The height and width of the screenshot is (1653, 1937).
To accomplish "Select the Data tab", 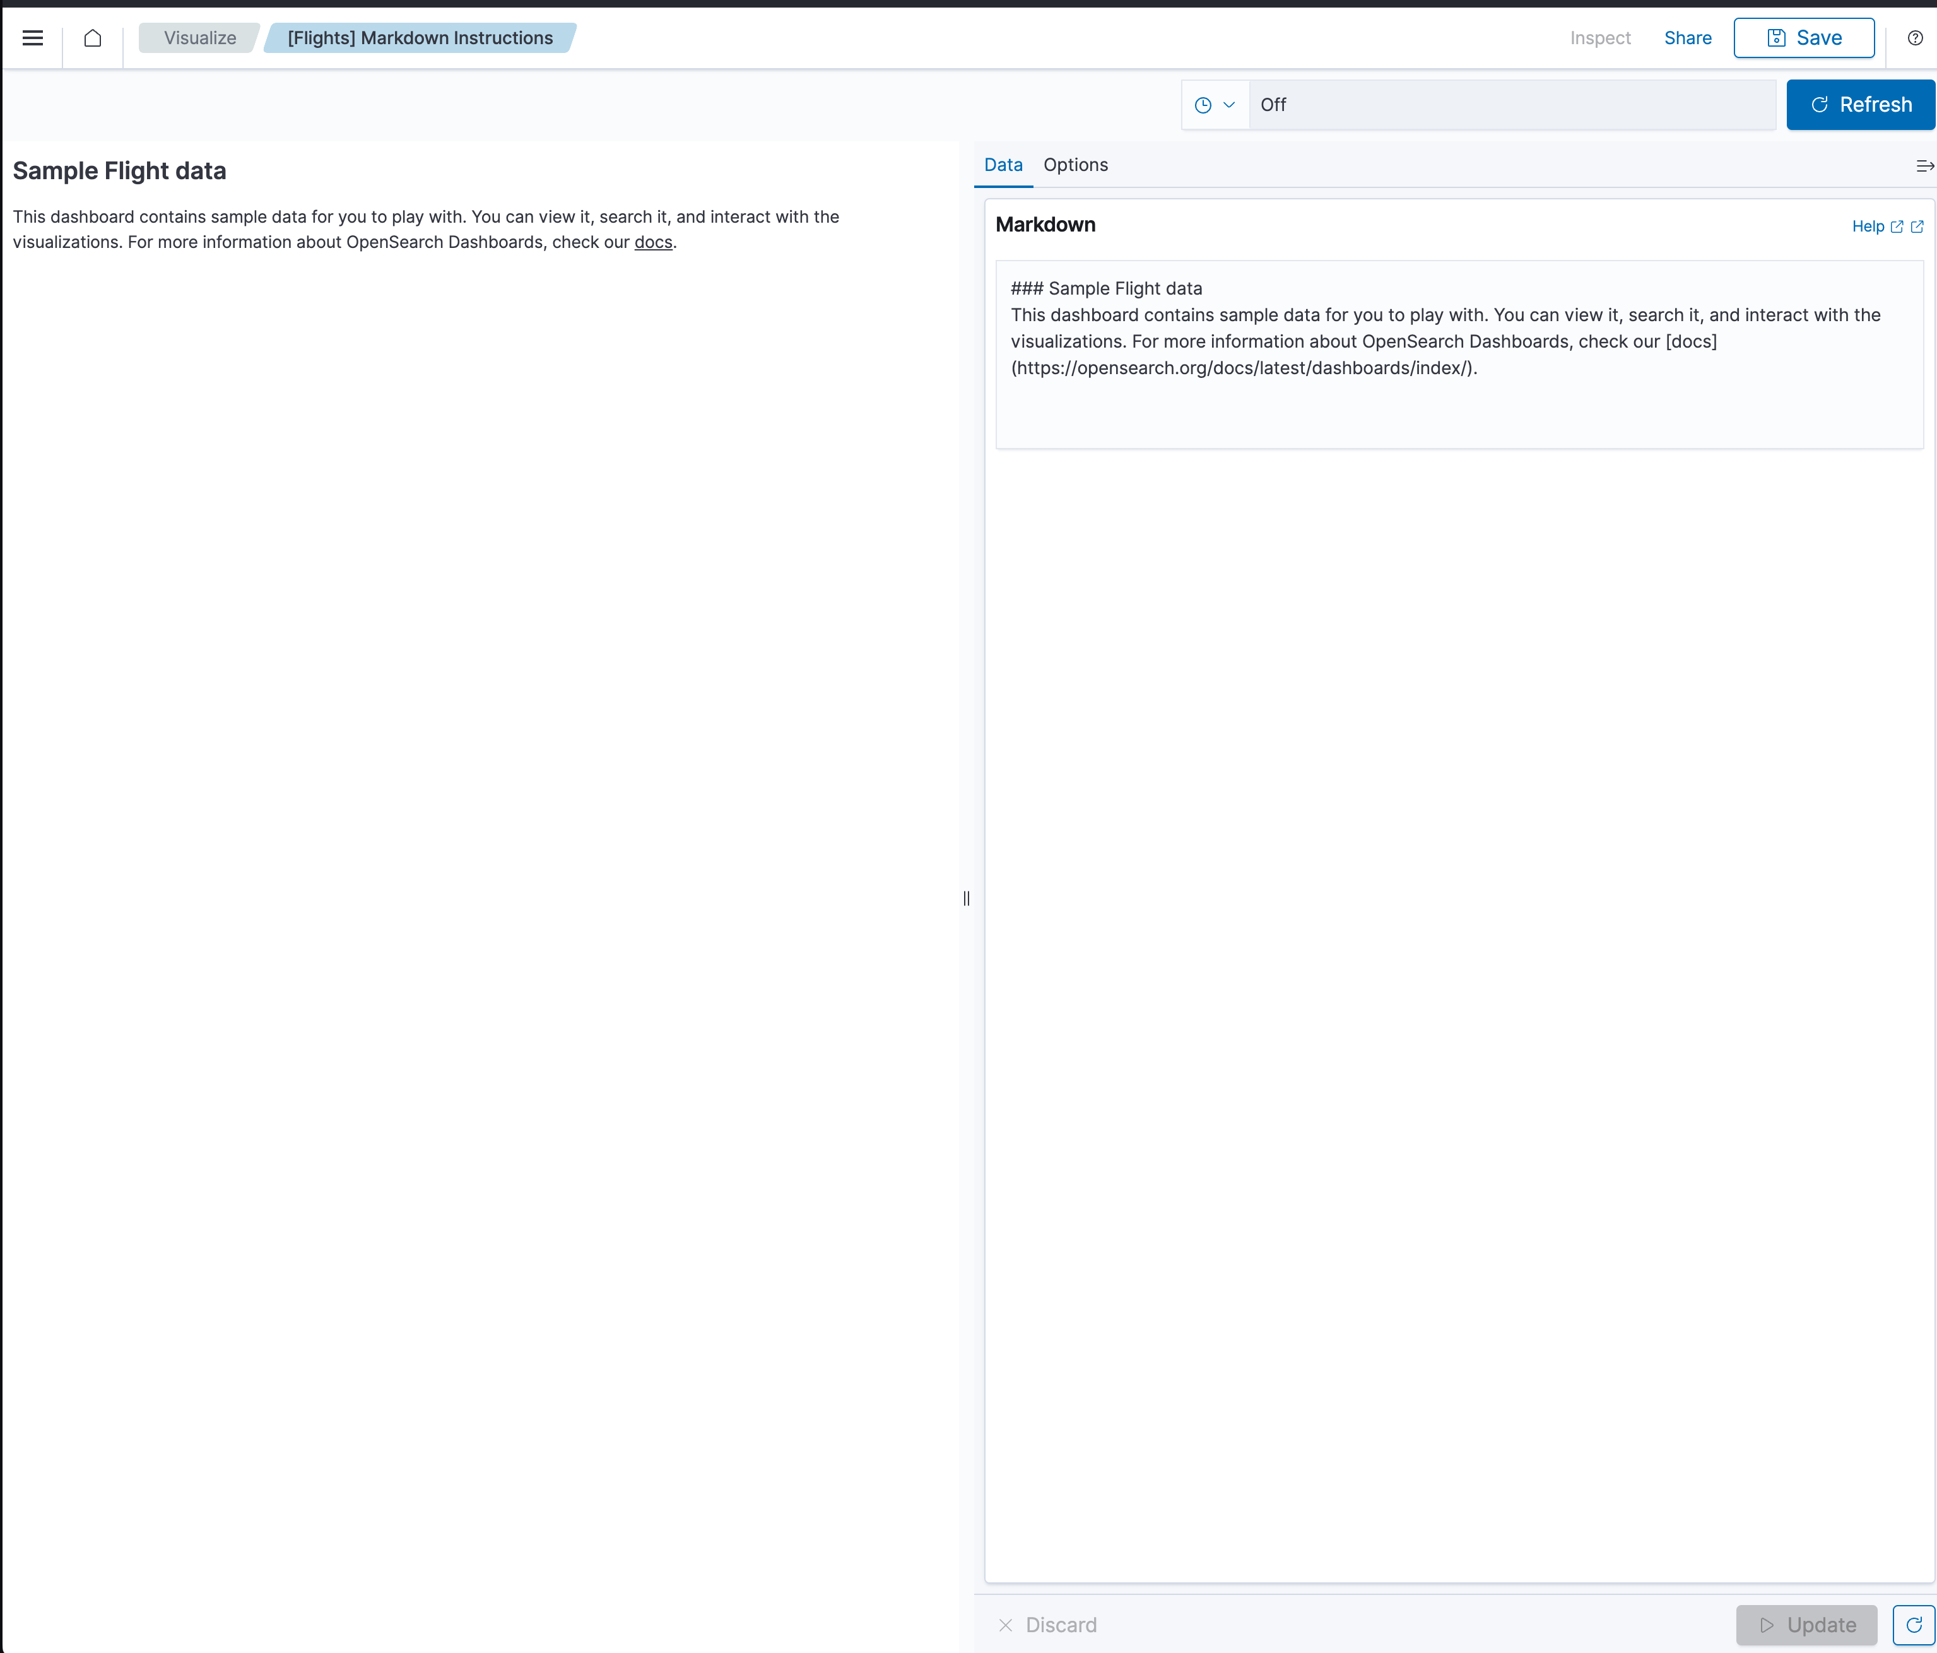I will point(1002,165).
